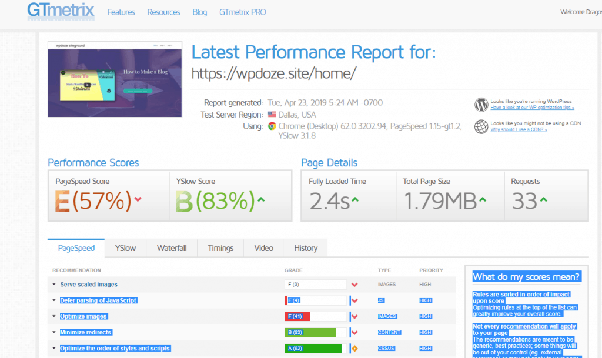This screenshot has height=358, width=602.
Task: Expand the Optimize images recommendation
Action: click(54, 316)
